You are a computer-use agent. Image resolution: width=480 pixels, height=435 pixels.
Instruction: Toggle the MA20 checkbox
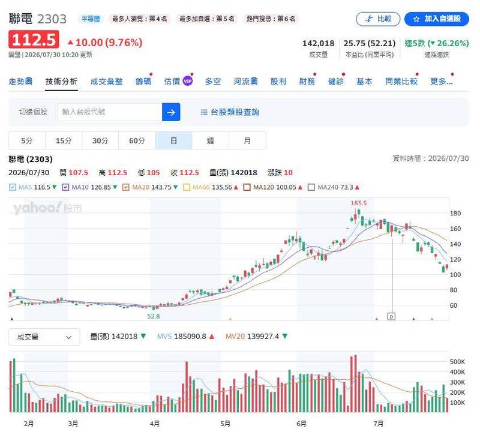(125, 187)
